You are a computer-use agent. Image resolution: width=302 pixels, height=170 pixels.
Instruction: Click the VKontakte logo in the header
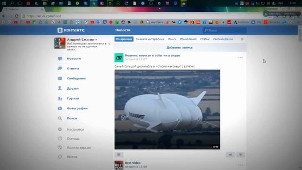coord(71,30)
